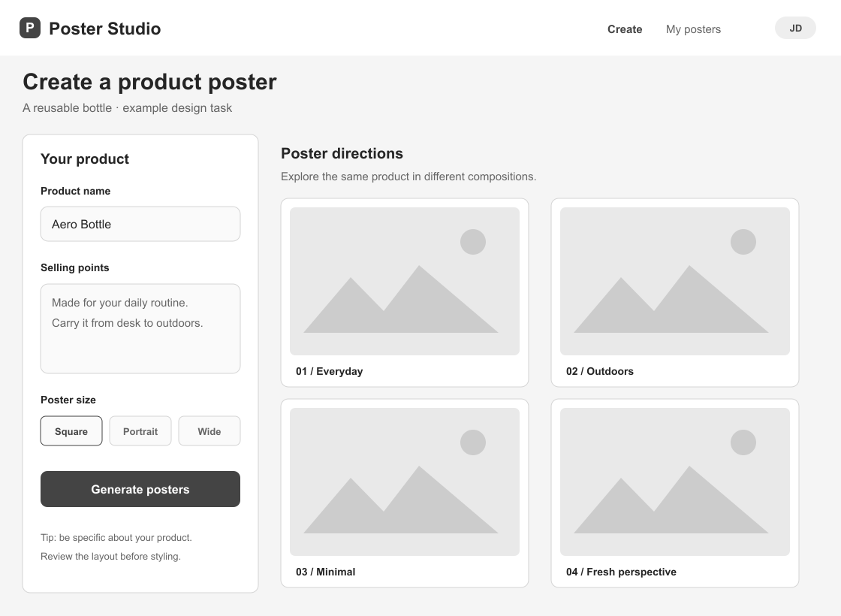Go to the Create nav tab

tap(625, 29)
